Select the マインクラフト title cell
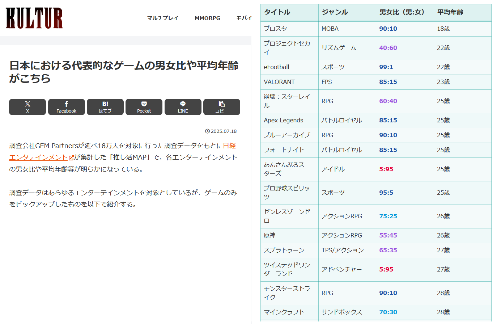The image size is (501, 324). 289,312
